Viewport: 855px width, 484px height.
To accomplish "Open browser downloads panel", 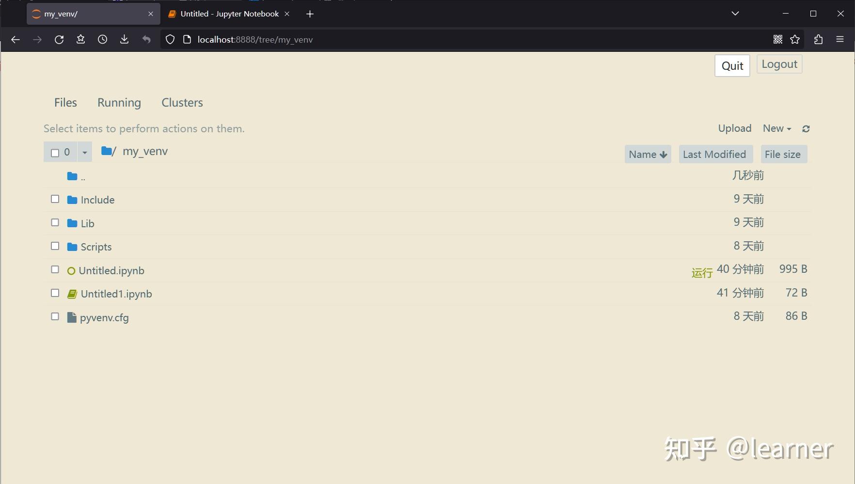I will pos(124,40).
